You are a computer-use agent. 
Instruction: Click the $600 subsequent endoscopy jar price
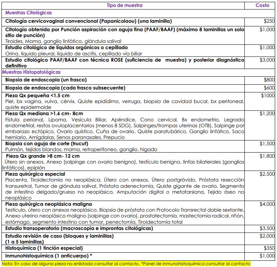tap(269, 88)
